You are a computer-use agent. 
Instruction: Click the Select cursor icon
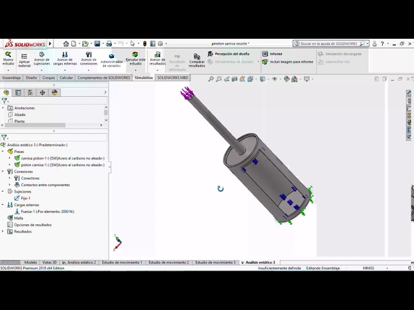pyautogui.click(x=133, y=43)
